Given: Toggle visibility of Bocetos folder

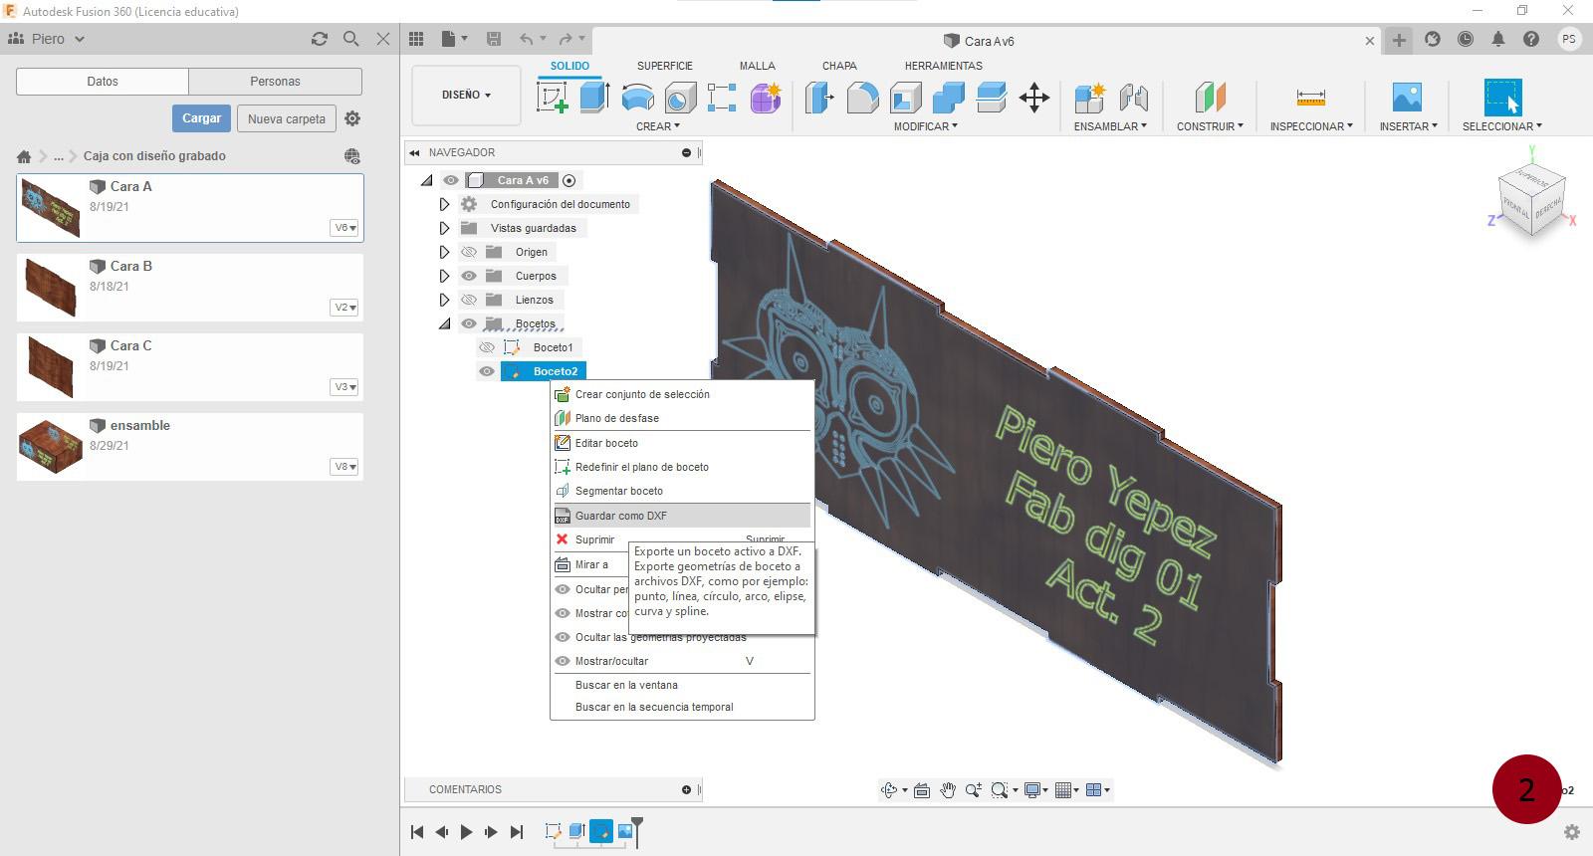Looking at the screenshot, I should (x=469, y=323).
